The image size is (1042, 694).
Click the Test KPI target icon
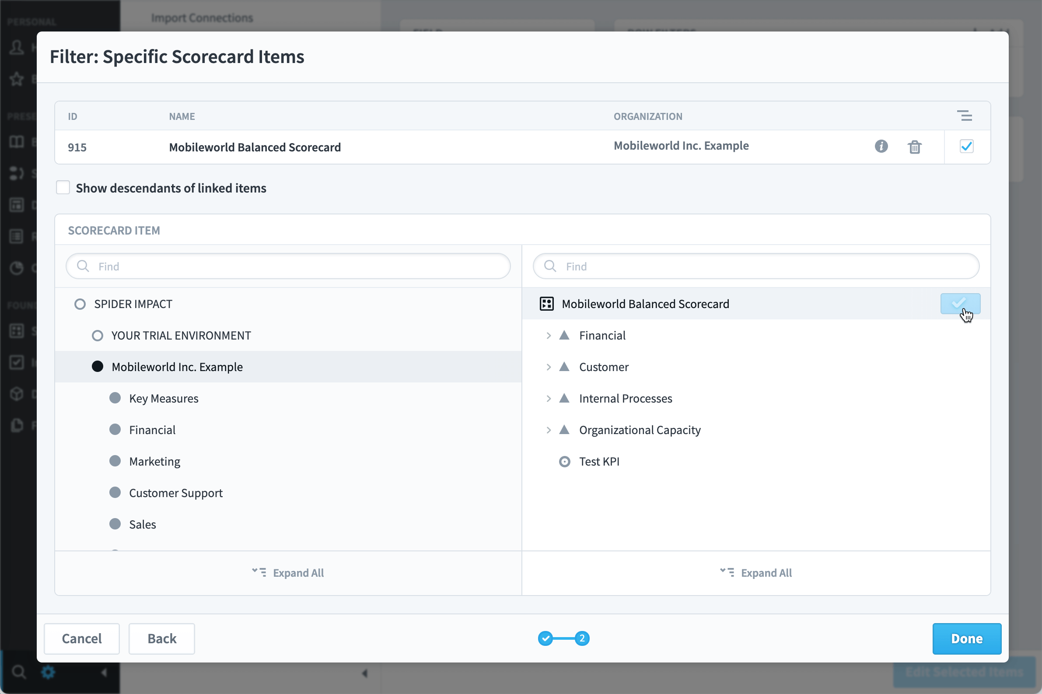565,462
